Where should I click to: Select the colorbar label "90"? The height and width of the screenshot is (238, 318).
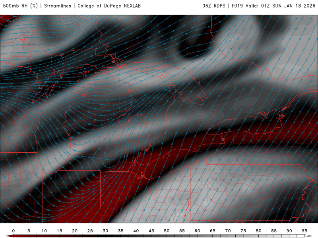289,231
